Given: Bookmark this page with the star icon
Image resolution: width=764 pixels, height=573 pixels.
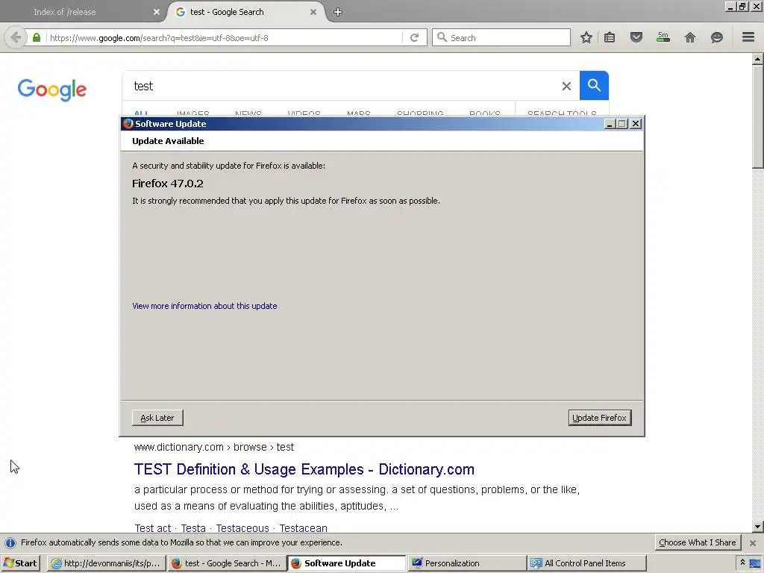Looking at the screenshot, I should pos(586,37).
